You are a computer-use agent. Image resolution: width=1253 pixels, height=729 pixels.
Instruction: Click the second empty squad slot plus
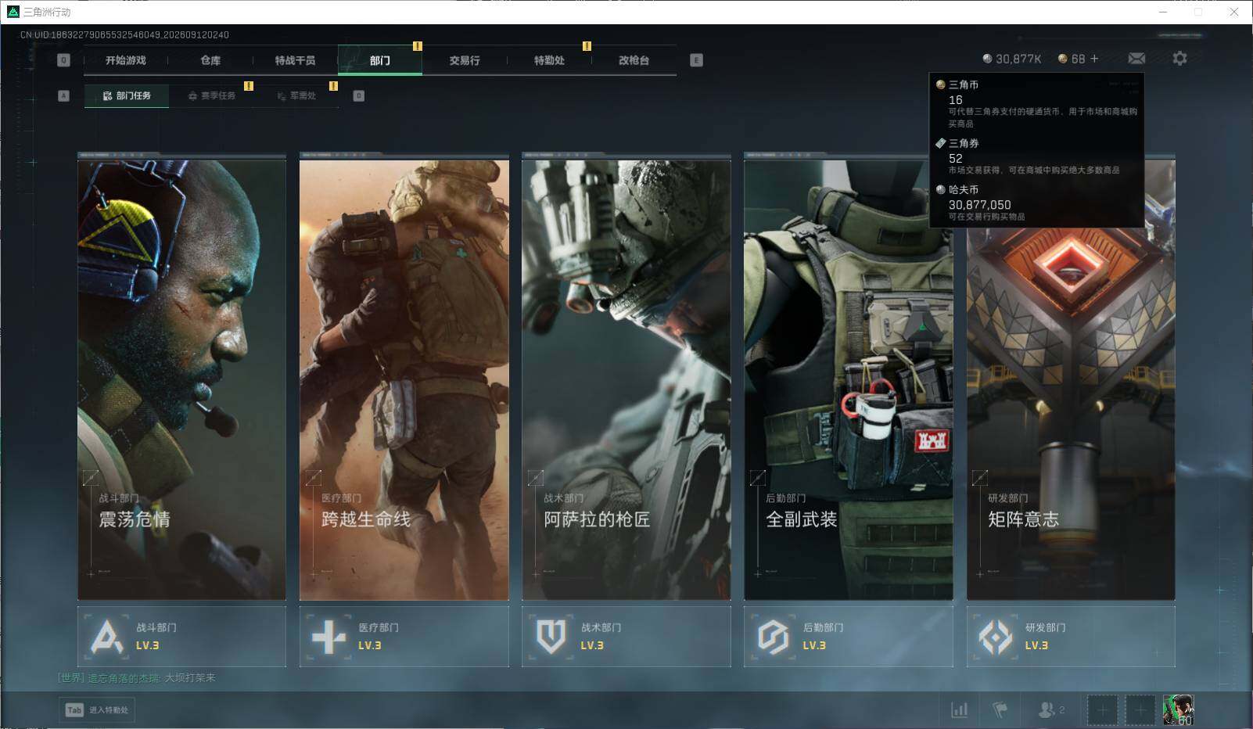pyautogui.click(x=1140, y=710)
